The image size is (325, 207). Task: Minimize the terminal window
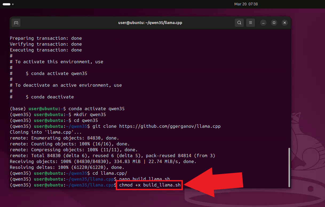263,23
